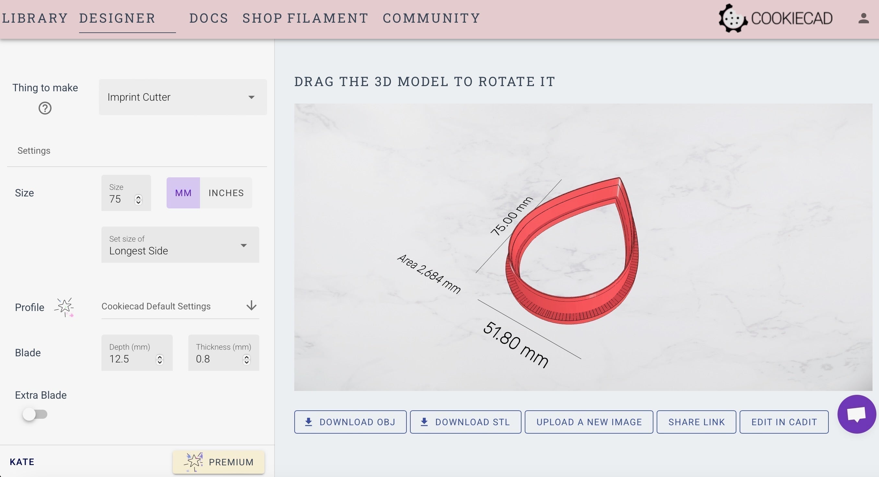Select MM units

click(x=183, y=193)
